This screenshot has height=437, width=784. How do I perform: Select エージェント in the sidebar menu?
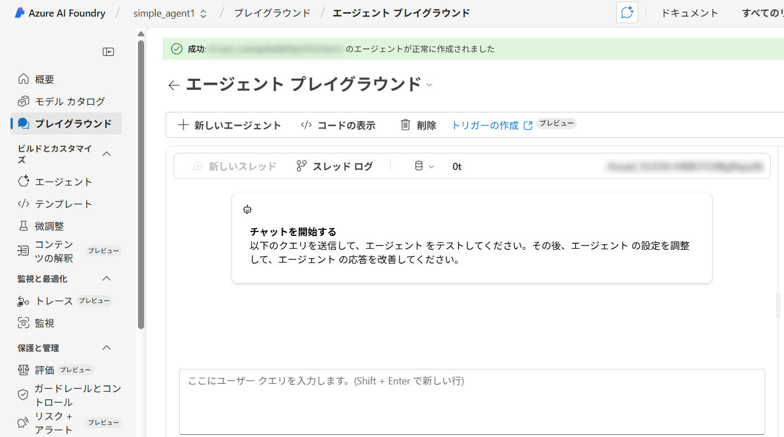coord(63,182)
